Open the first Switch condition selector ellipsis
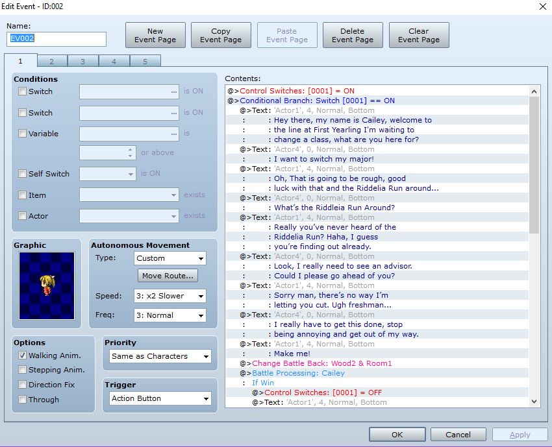The height and width of the screenshot is (447, 552). tap(173, 91)
